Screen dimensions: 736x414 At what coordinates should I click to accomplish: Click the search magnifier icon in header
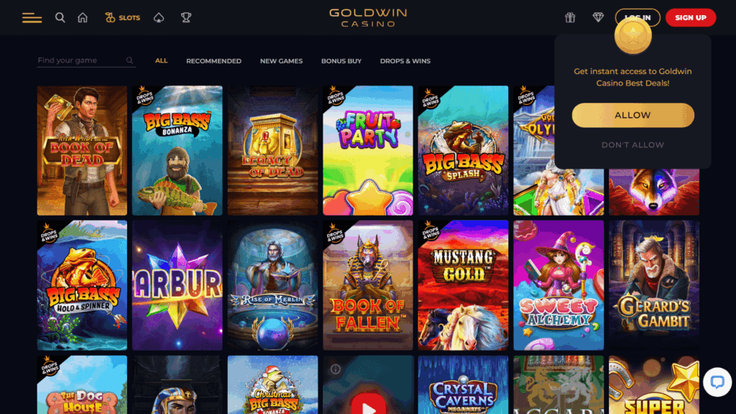(x=60, y=17)
